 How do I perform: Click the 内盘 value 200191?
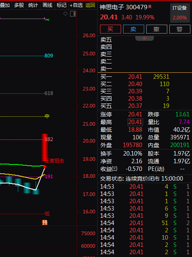click(180, 145)
